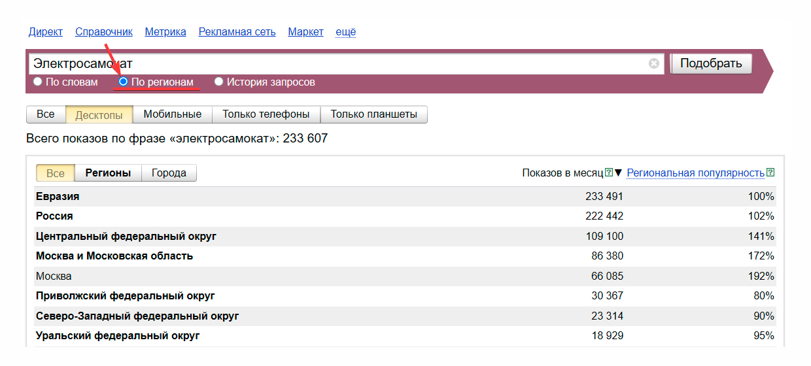Click the 23 314 impressions value
Viewport: 811px width, 366px height.
607,316
